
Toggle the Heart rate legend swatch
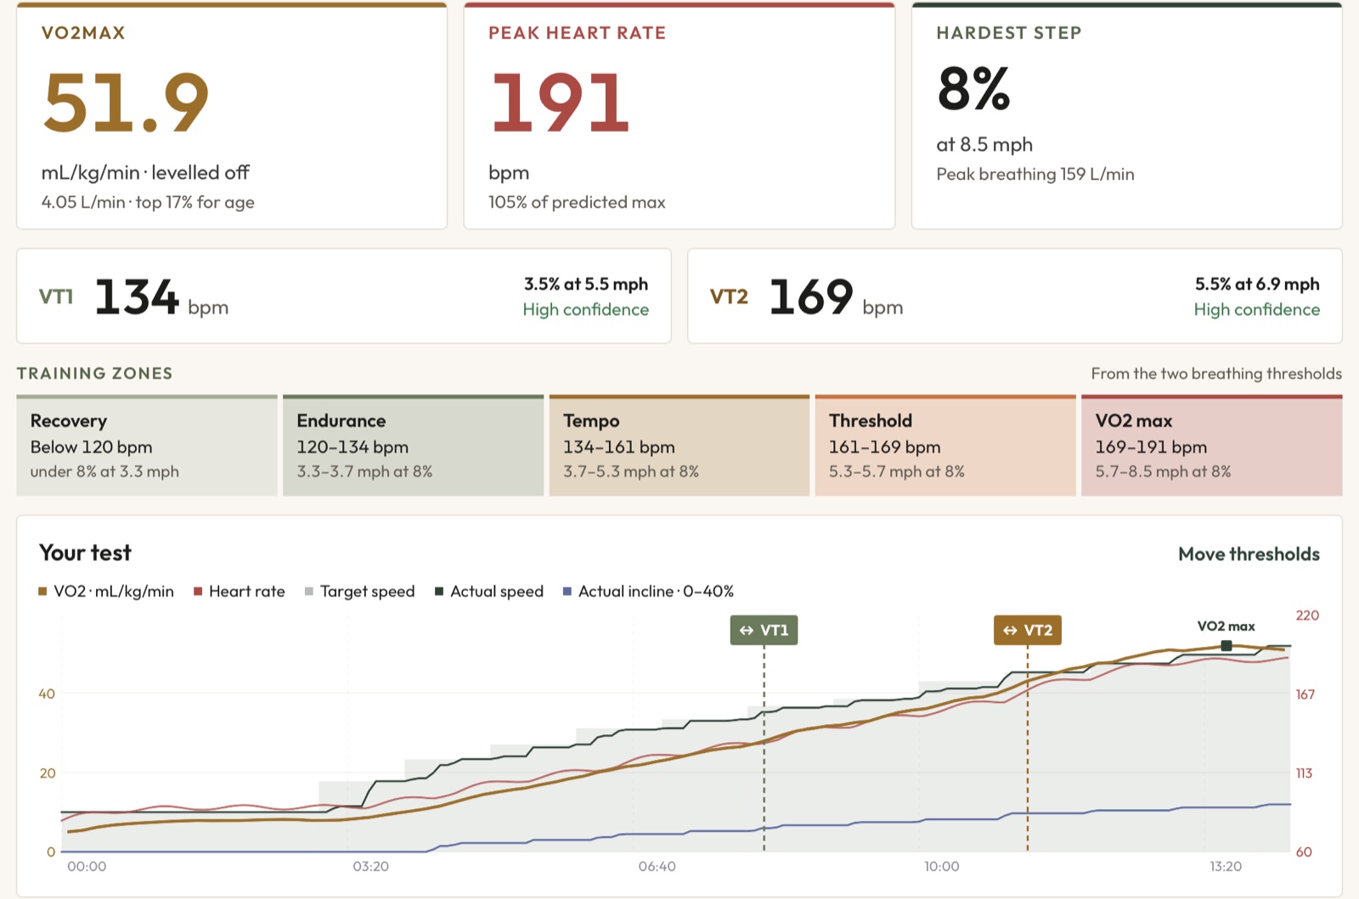click(x=198, y=592)
